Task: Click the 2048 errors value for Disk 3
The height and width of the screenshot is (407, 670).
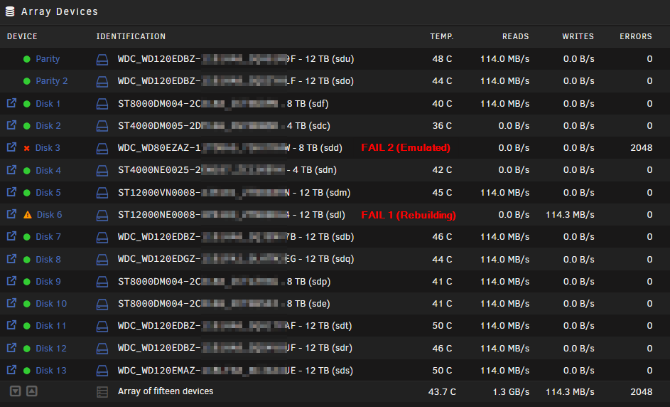Action: [x=642, y=148]
